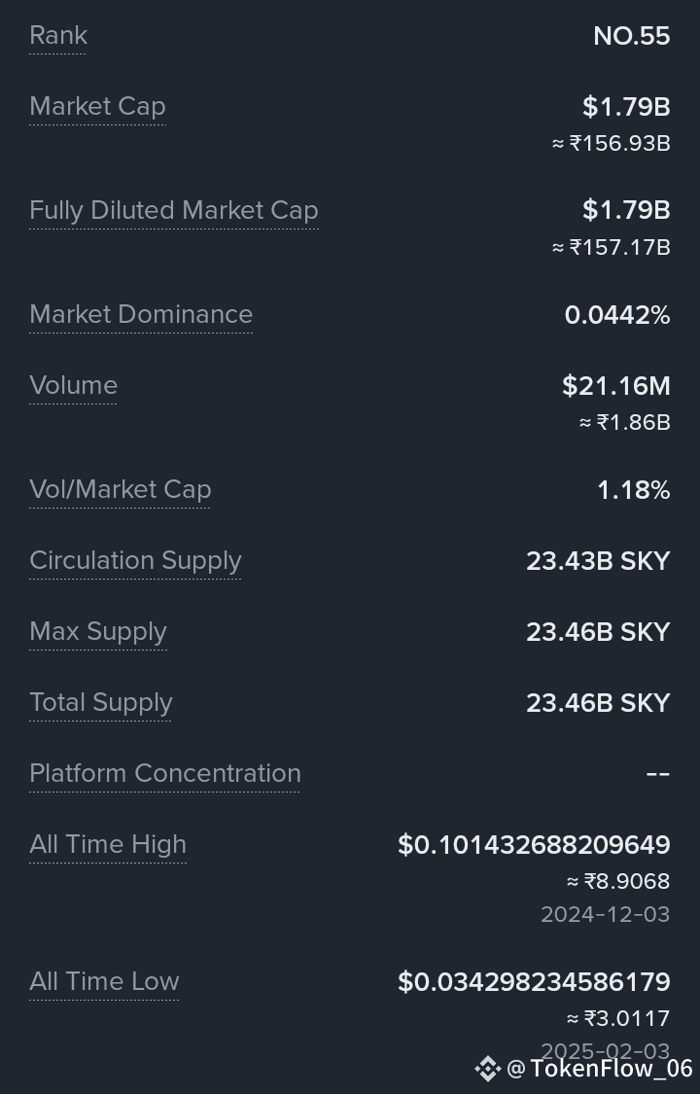Viewport: 700px width, 1094px height.
Task: Tap the Market Dominance label
Action: pos(141,315)
